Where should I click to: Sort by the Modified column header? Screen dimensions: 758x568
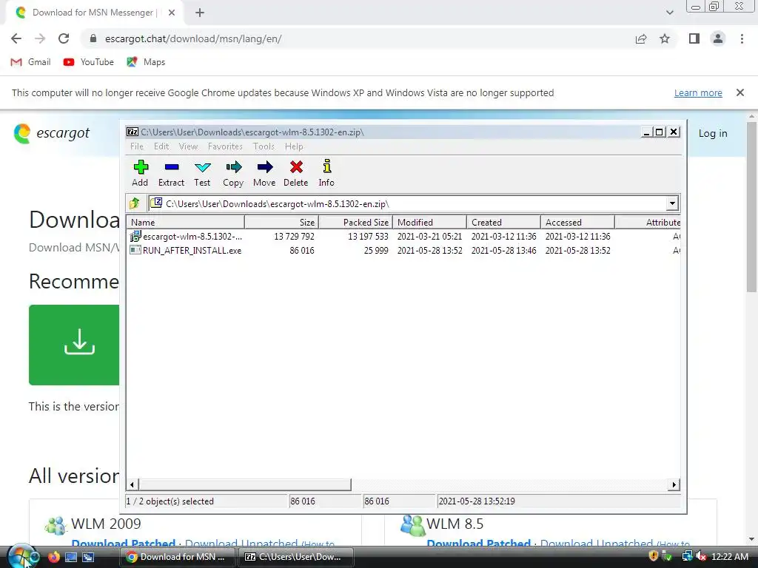tap(430, 222)
